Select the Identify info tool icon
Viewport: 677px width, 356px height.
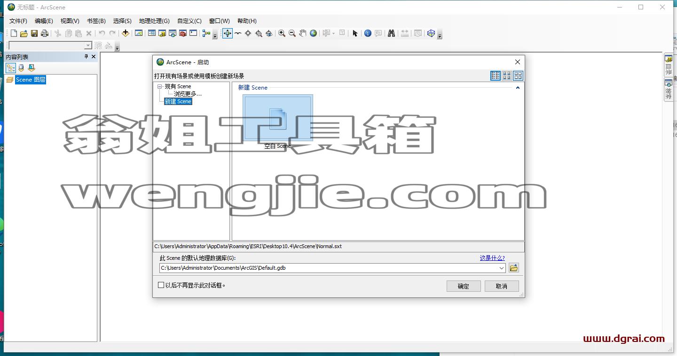click(368, 33)
